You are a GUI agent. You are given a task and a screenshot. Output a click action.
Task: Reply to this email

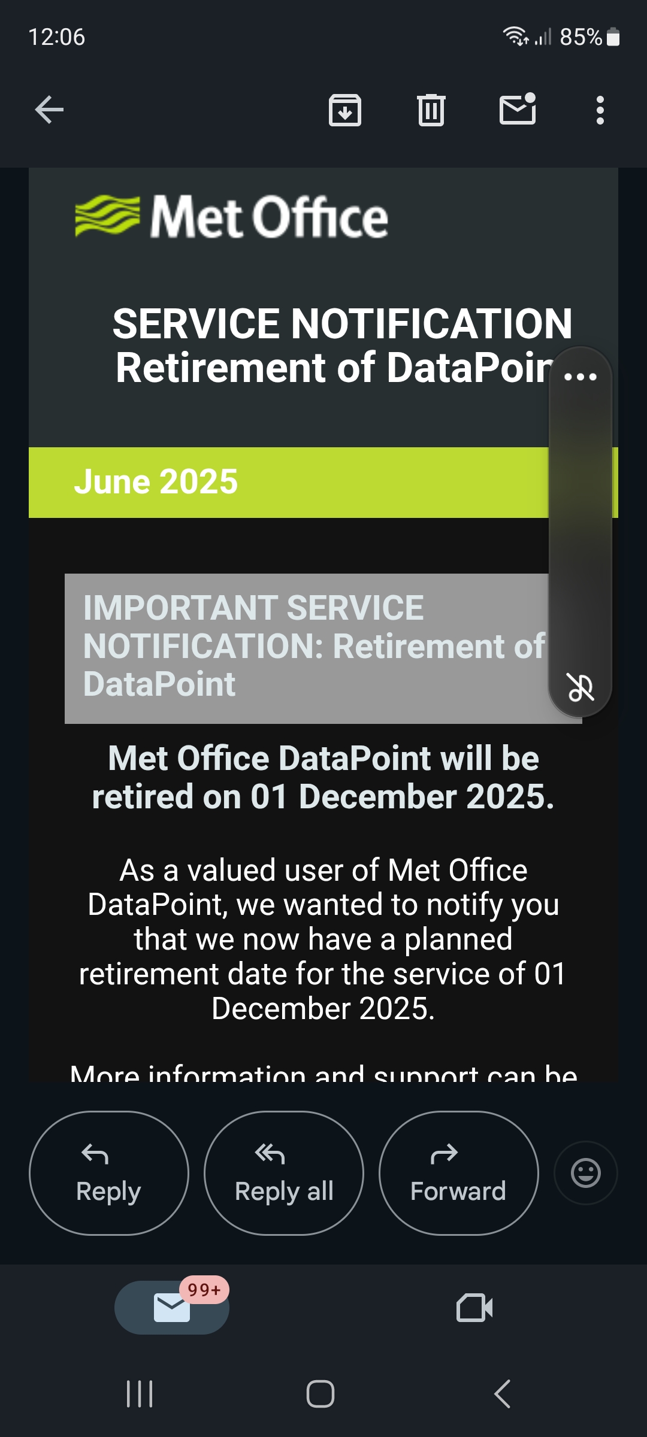[109, 1173]
